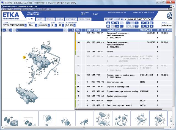Open the МАРКА field showing Volkswagen

(x=167, y=25)
